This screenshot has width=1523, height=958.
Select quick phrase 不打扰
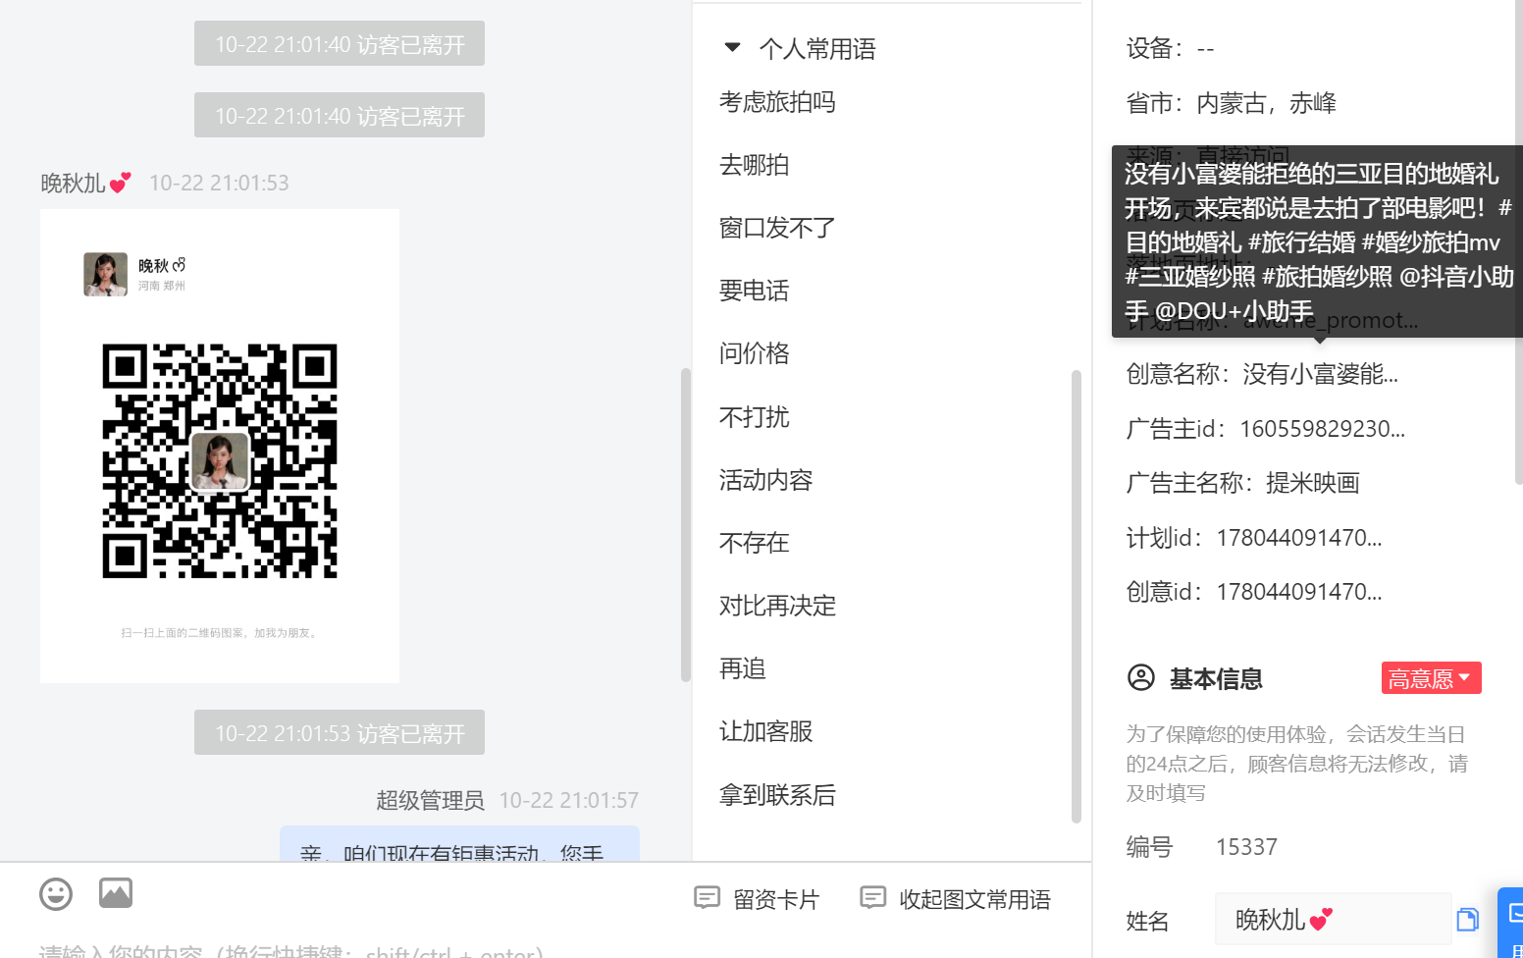754,417
